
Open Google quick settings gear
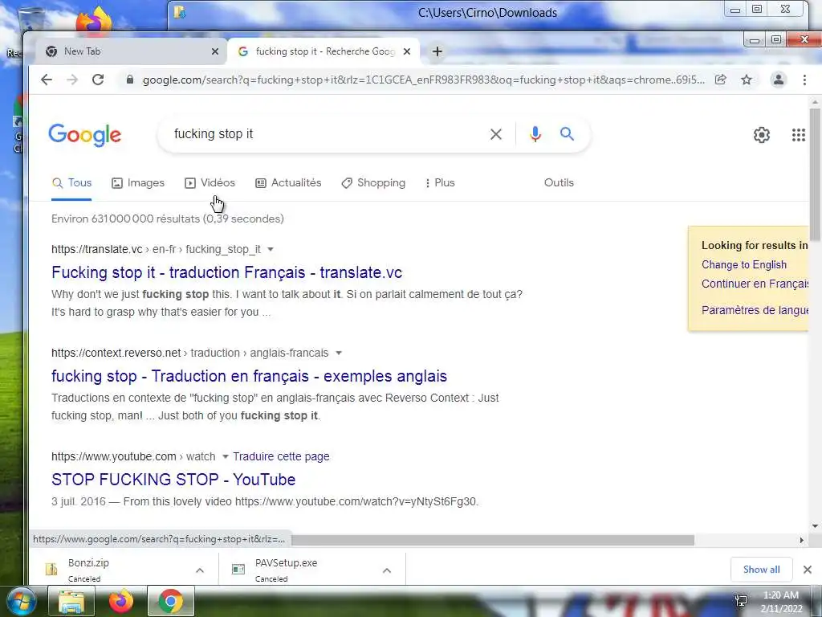tap(762, 135)
